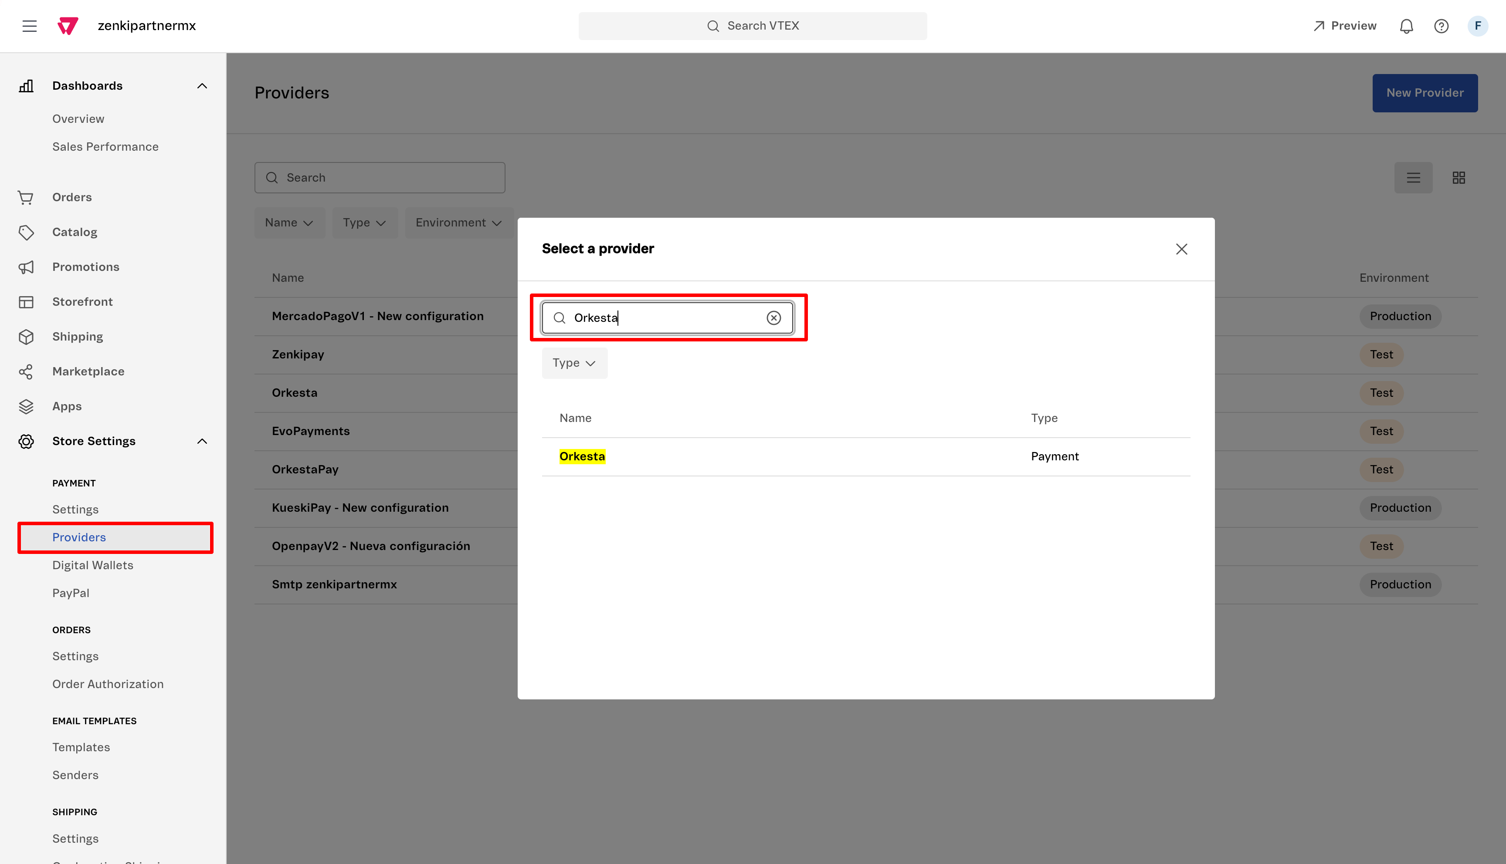Screen dimensions: 1506x864
Task: Switch to list view icon
Action: coord(1413,178)
